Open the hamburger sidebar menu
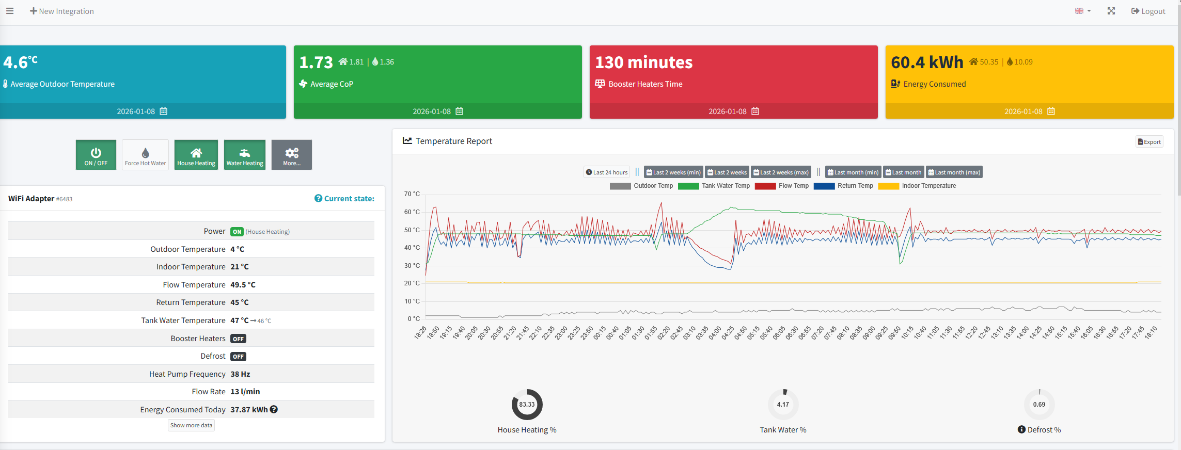This screenshot has width=1181, height=450. [x=10, y=11]
